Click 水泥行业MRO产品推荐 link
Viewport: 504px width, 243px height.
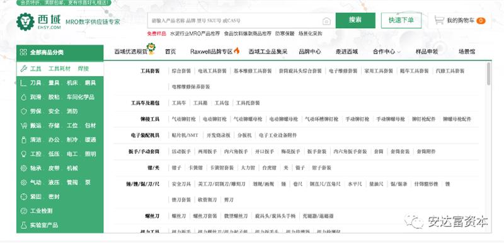click(195, 33)
